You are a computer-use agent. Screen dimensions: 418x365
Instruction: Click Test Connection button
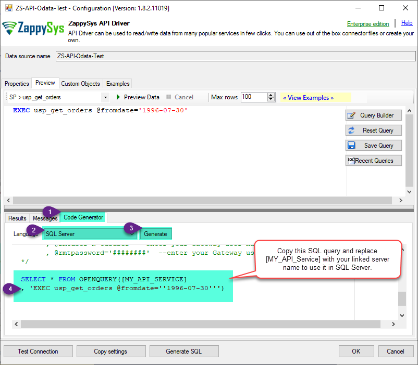[38, 351]
